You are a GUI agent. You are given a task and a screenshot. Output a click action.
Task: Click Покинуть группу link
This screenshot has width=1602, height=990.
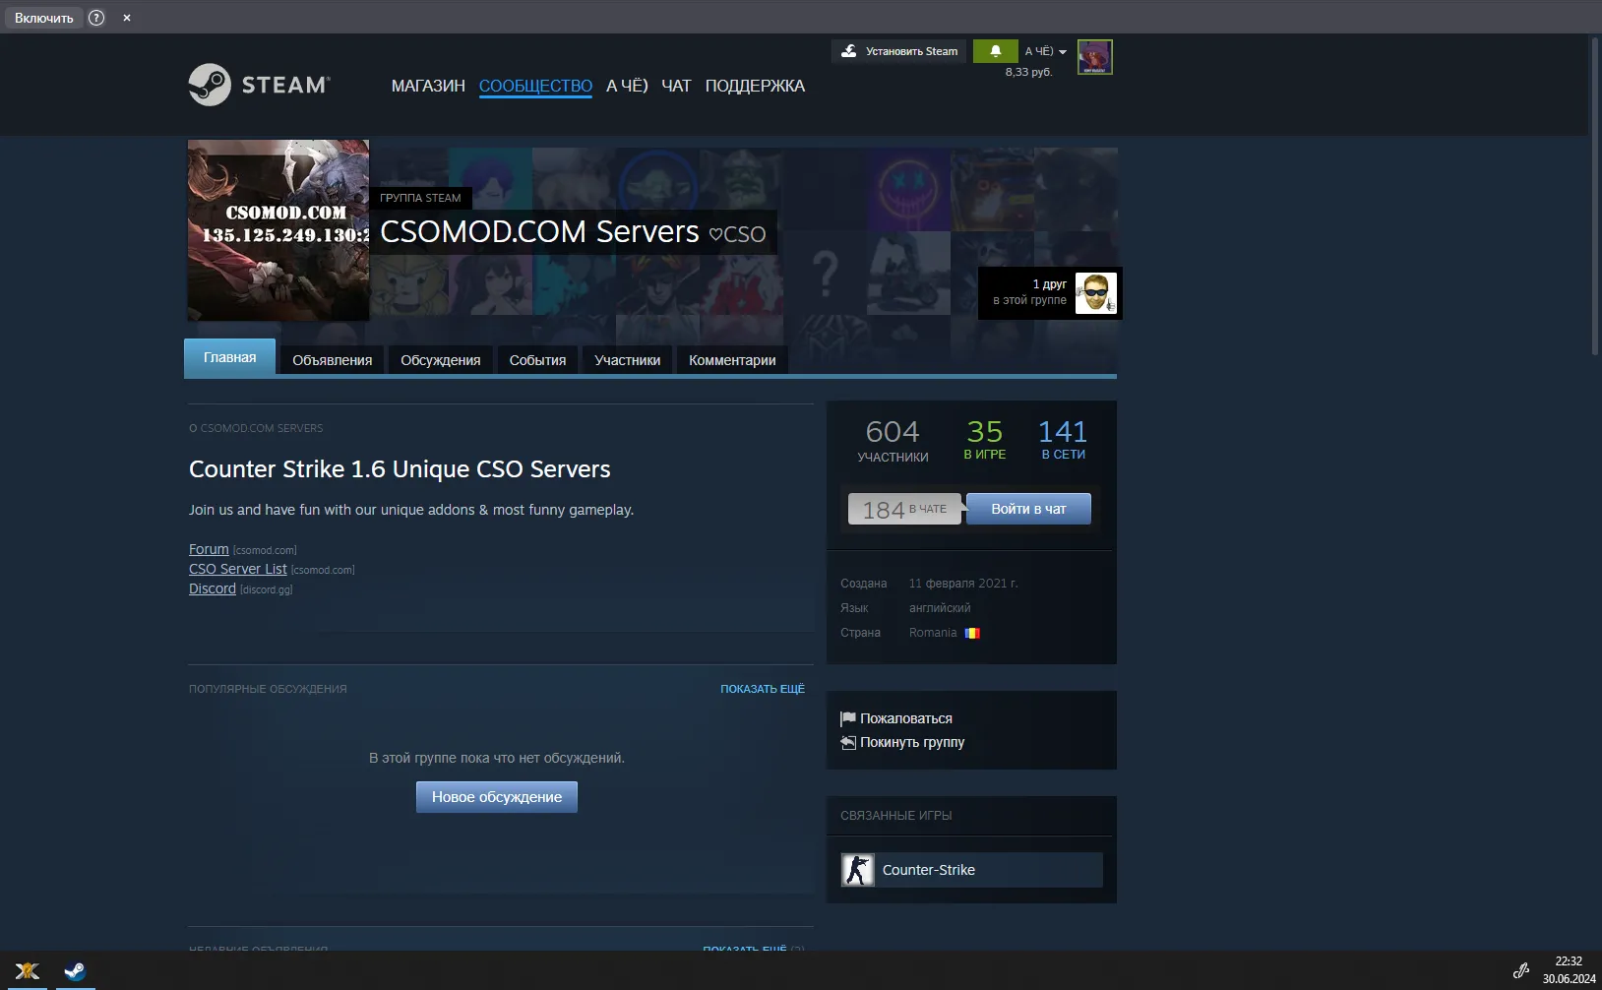pyautogui.click(x=911, y=742)
